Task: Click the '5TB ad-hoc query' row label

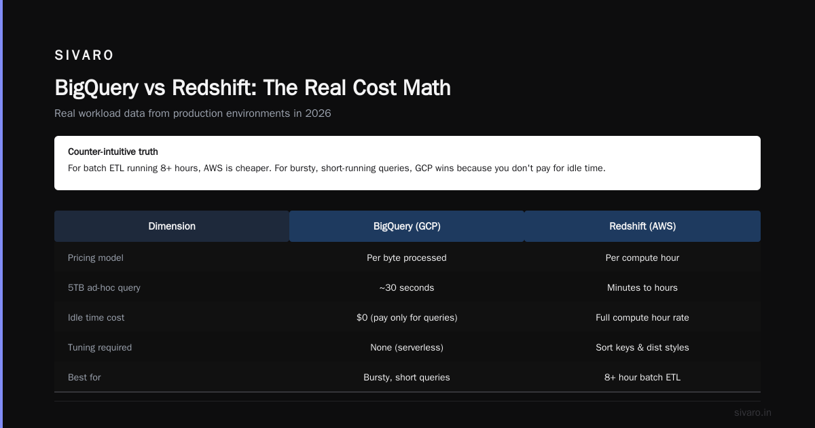Action: 104,288
